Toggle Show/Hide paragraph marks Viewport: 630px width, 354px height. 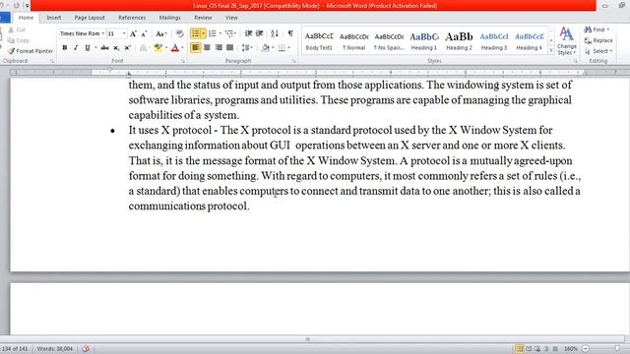290,33
